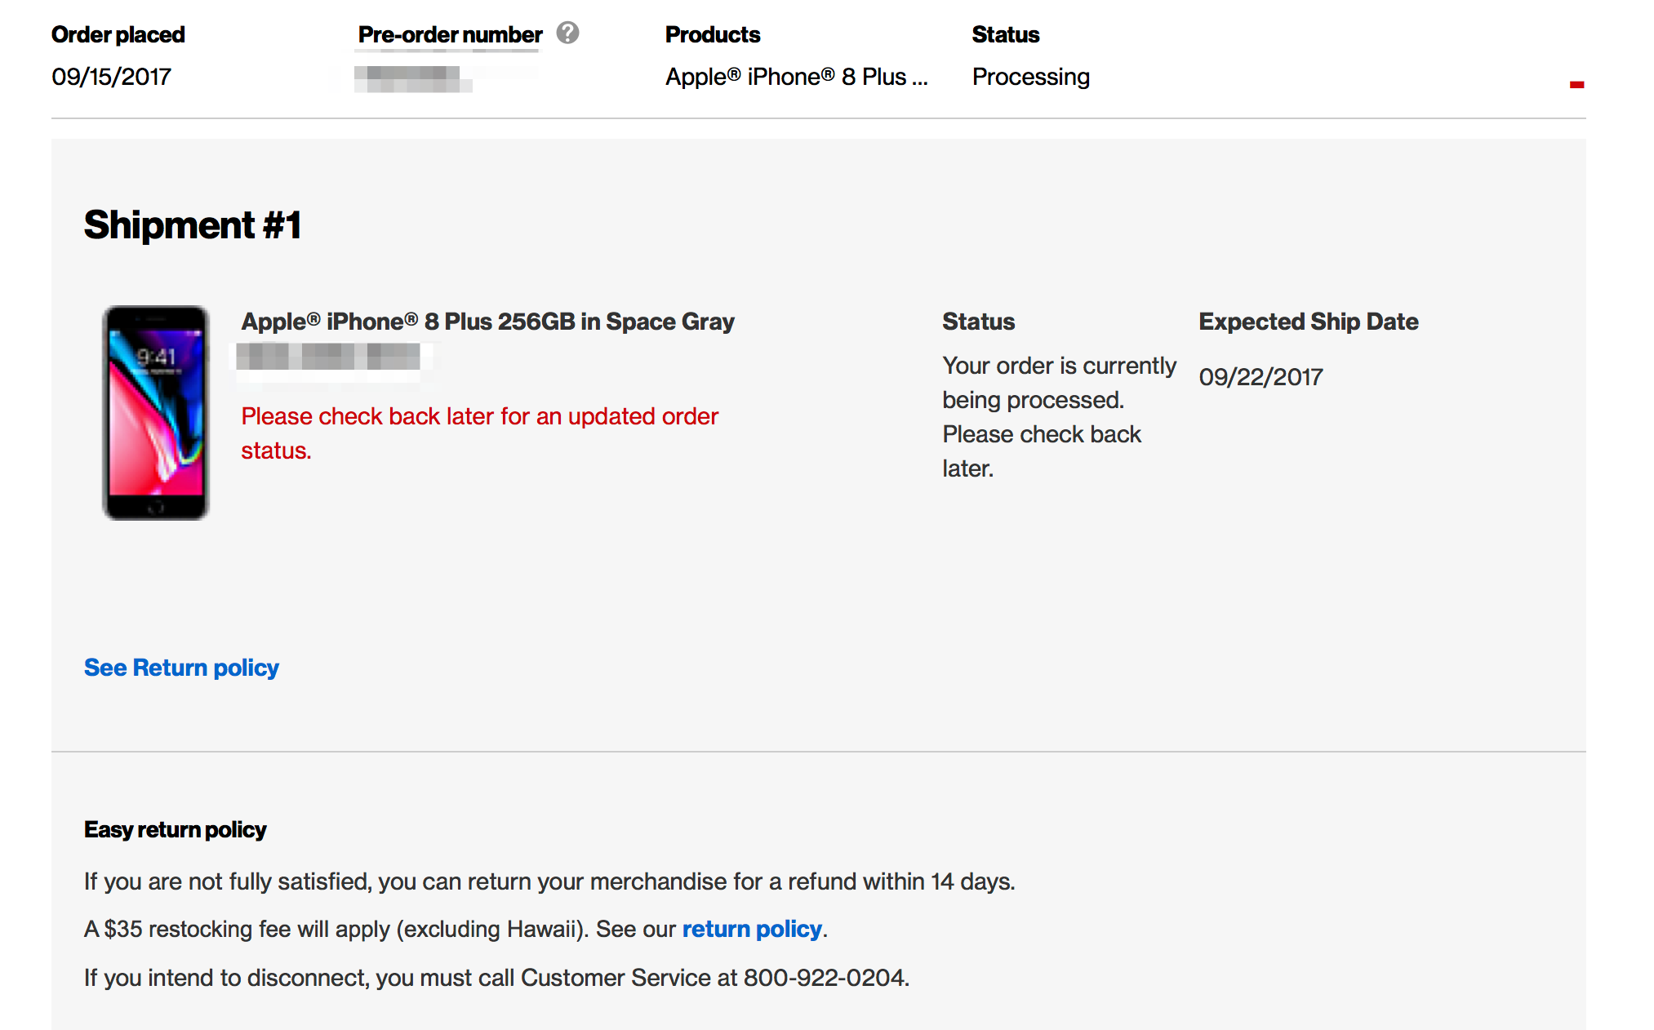The image size is (1654, 1030).
Task: Click truncated Apple iPhone 8 Plus product summary
Action: [796, 77]
